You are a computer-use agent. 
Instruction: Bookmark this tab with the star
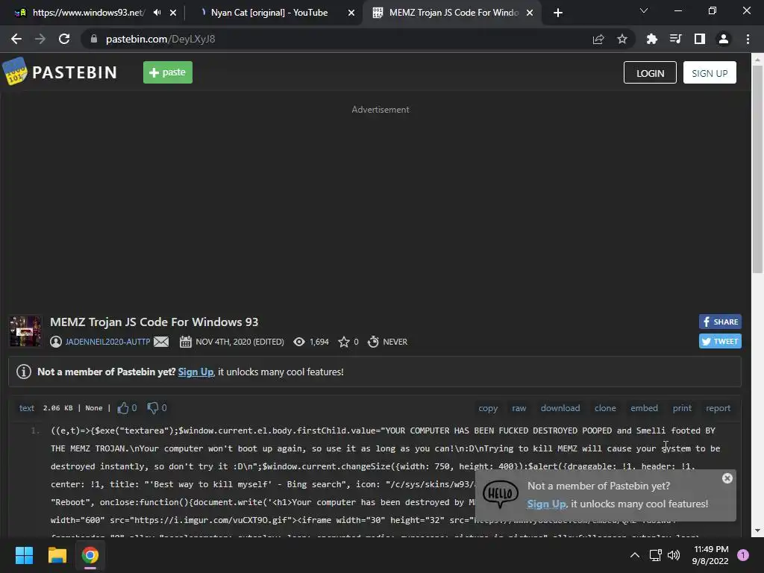622,39
